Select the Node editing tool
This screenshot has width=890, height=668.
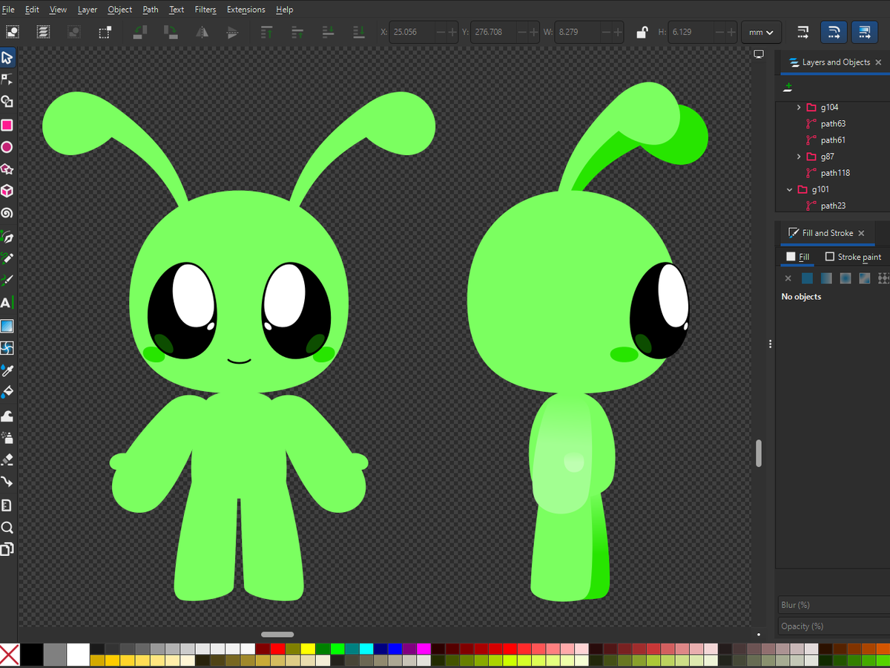[7, 79]
